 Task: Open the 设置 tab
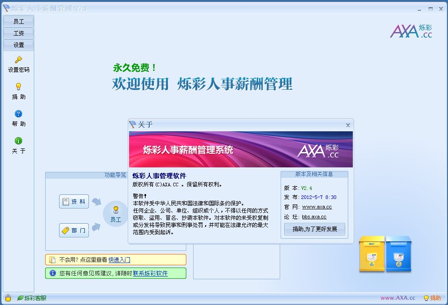click(18, 45)
